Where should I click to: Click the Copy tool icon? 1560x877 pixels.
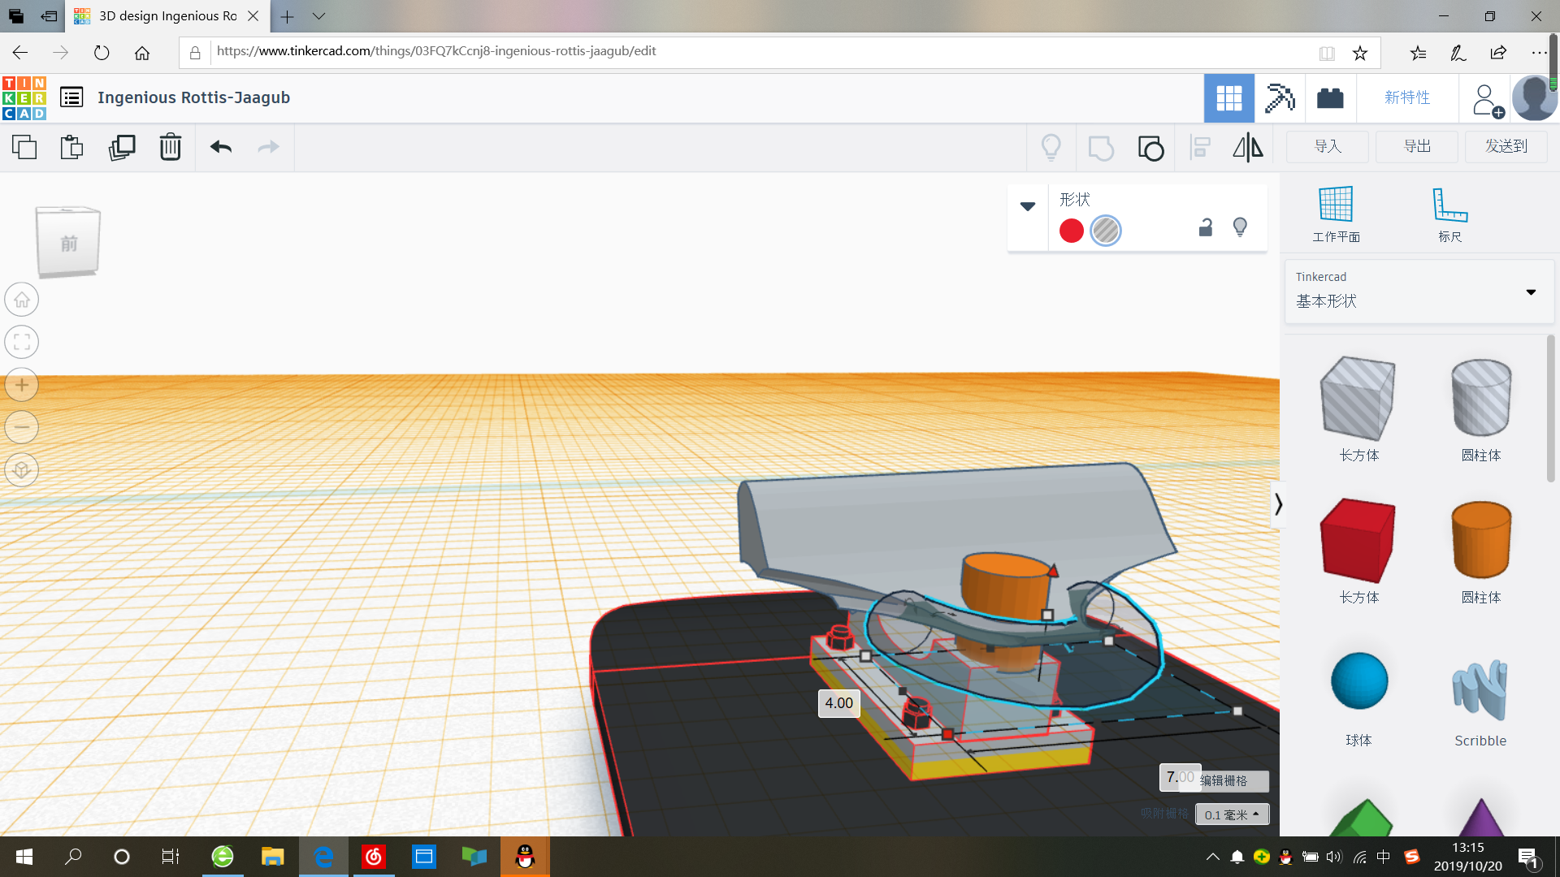click(24, 147)
